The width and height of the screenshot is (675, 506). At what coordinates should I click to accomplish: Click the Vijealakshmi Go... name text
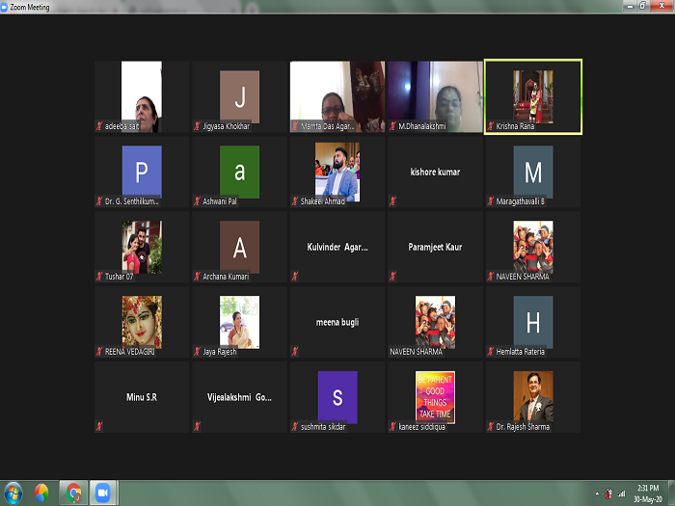point(239,397)
